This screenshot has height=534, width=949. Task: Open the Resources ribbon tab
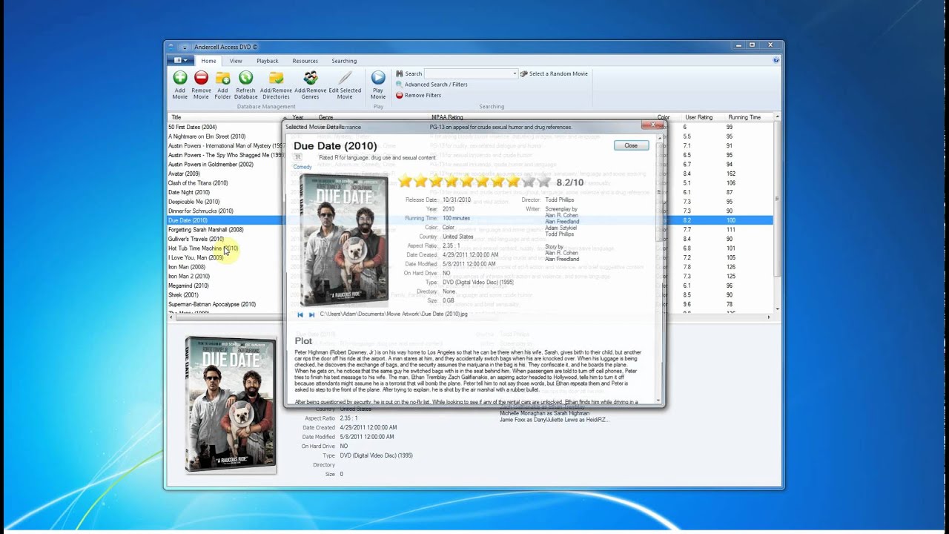click(x=305, y=61)
